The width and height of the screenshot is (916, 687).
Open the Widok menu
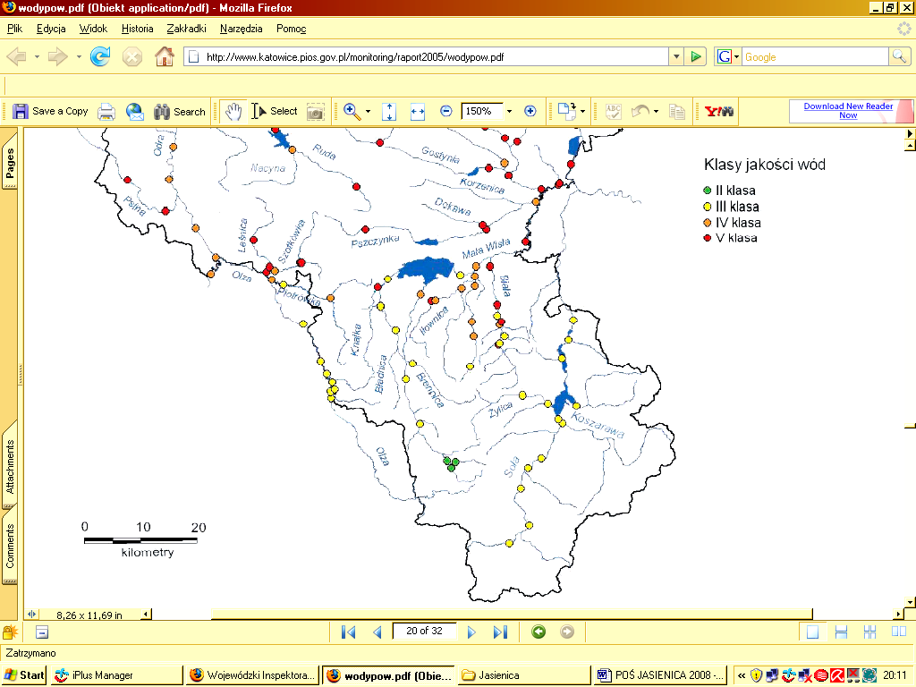[93, 29]
